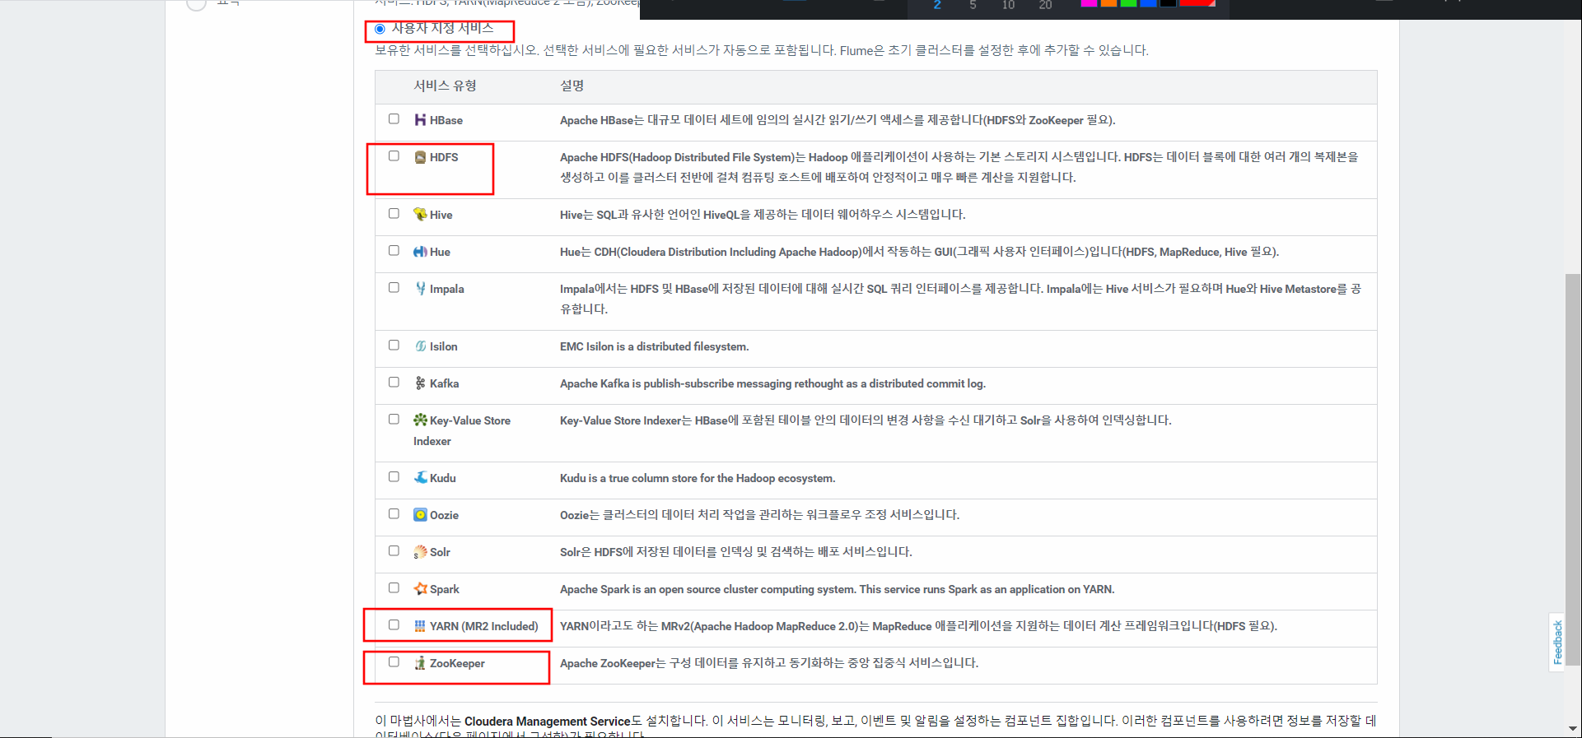Check the Solr checkbox
1582x738 pixels.
[394, 550]
